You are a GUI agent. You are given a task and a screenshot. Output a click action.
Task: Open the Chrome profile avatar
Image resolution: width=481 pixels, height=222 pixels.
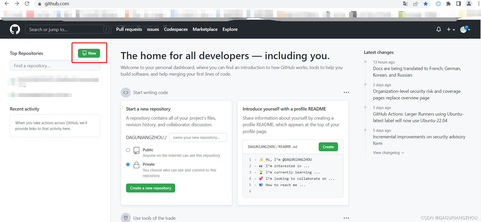coord(469,4)
